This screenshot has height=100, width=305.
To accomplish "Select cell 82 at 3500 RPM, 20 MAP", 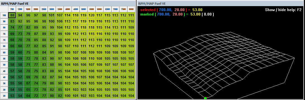I will 60,96.
